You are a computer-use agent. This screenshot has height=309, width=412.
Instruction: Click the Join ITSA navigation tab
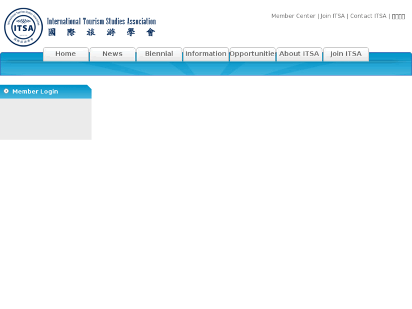346,54
